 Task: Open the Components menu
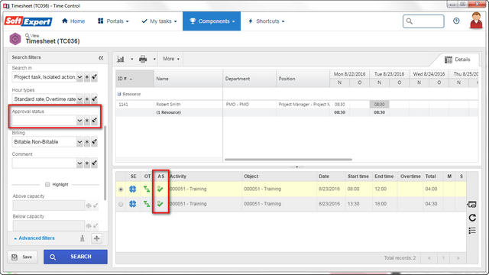pyautogui.click(x=212, y=21)
